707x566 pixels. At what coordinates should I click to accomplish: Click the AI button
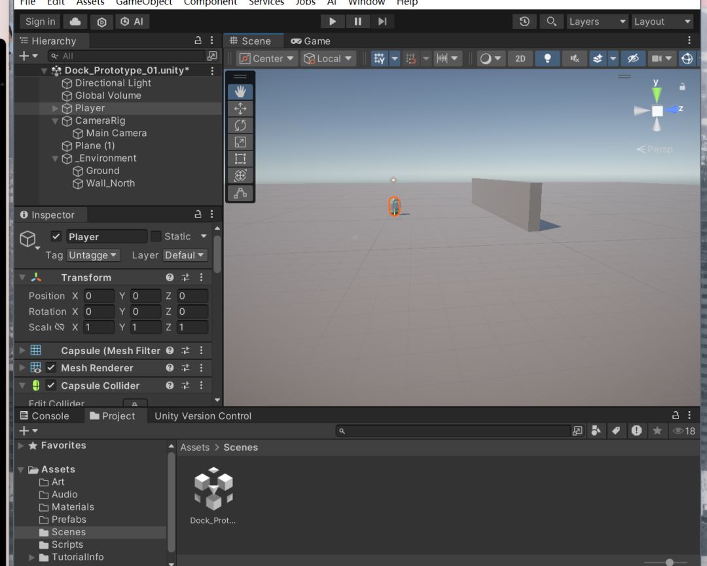click(132, 22)
